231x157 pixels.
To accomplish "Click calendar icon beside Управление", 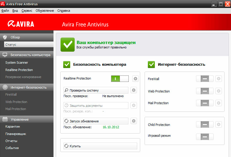I will pos(5,119).
